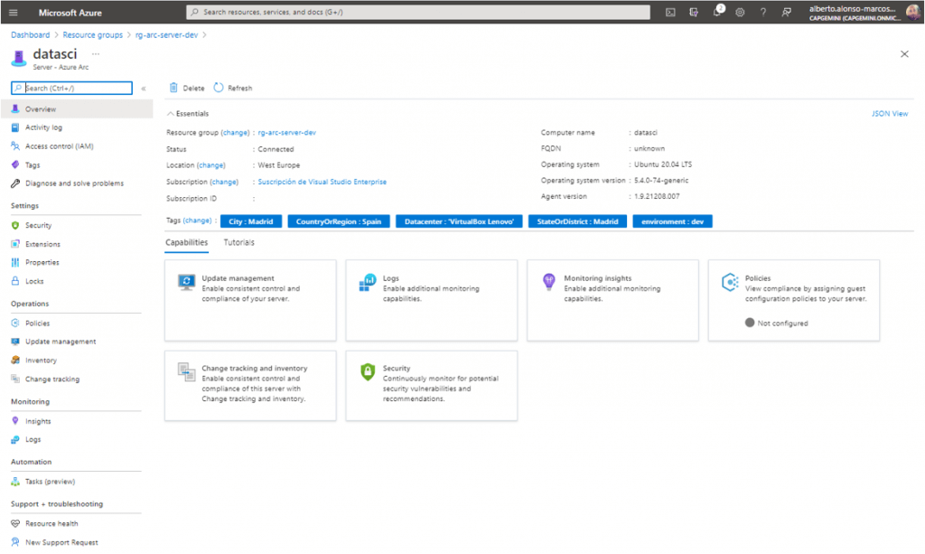Click the StateOrDistrict : Madrid tag
Image resolution: width=925 pixels, height=554 pixels.
577,221
